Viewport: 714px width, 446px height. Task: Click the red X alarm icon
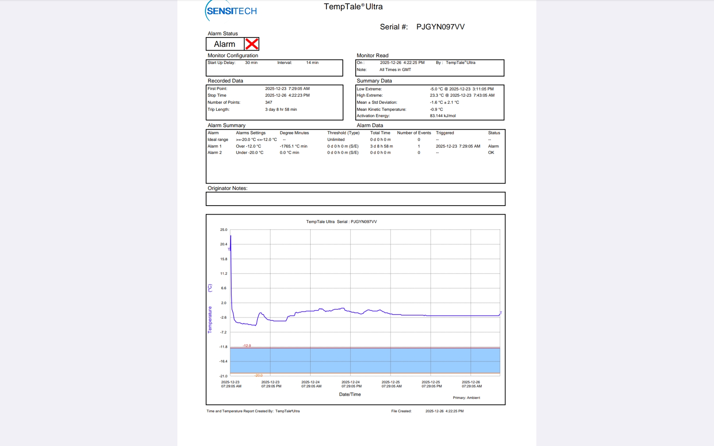click(252, 44)
